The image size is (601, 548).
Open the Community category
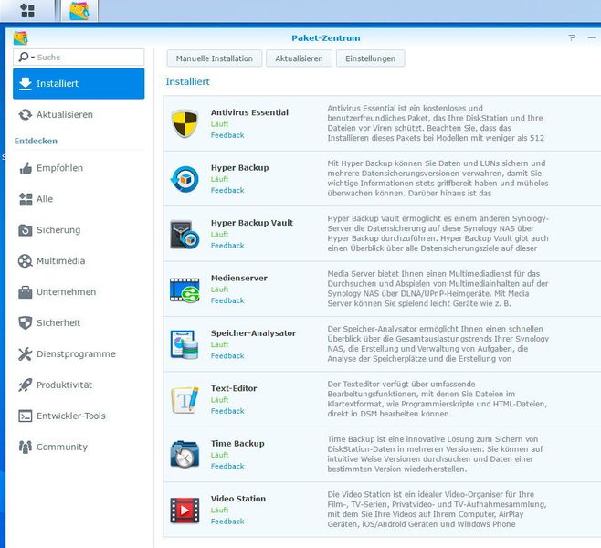[79, 447]
